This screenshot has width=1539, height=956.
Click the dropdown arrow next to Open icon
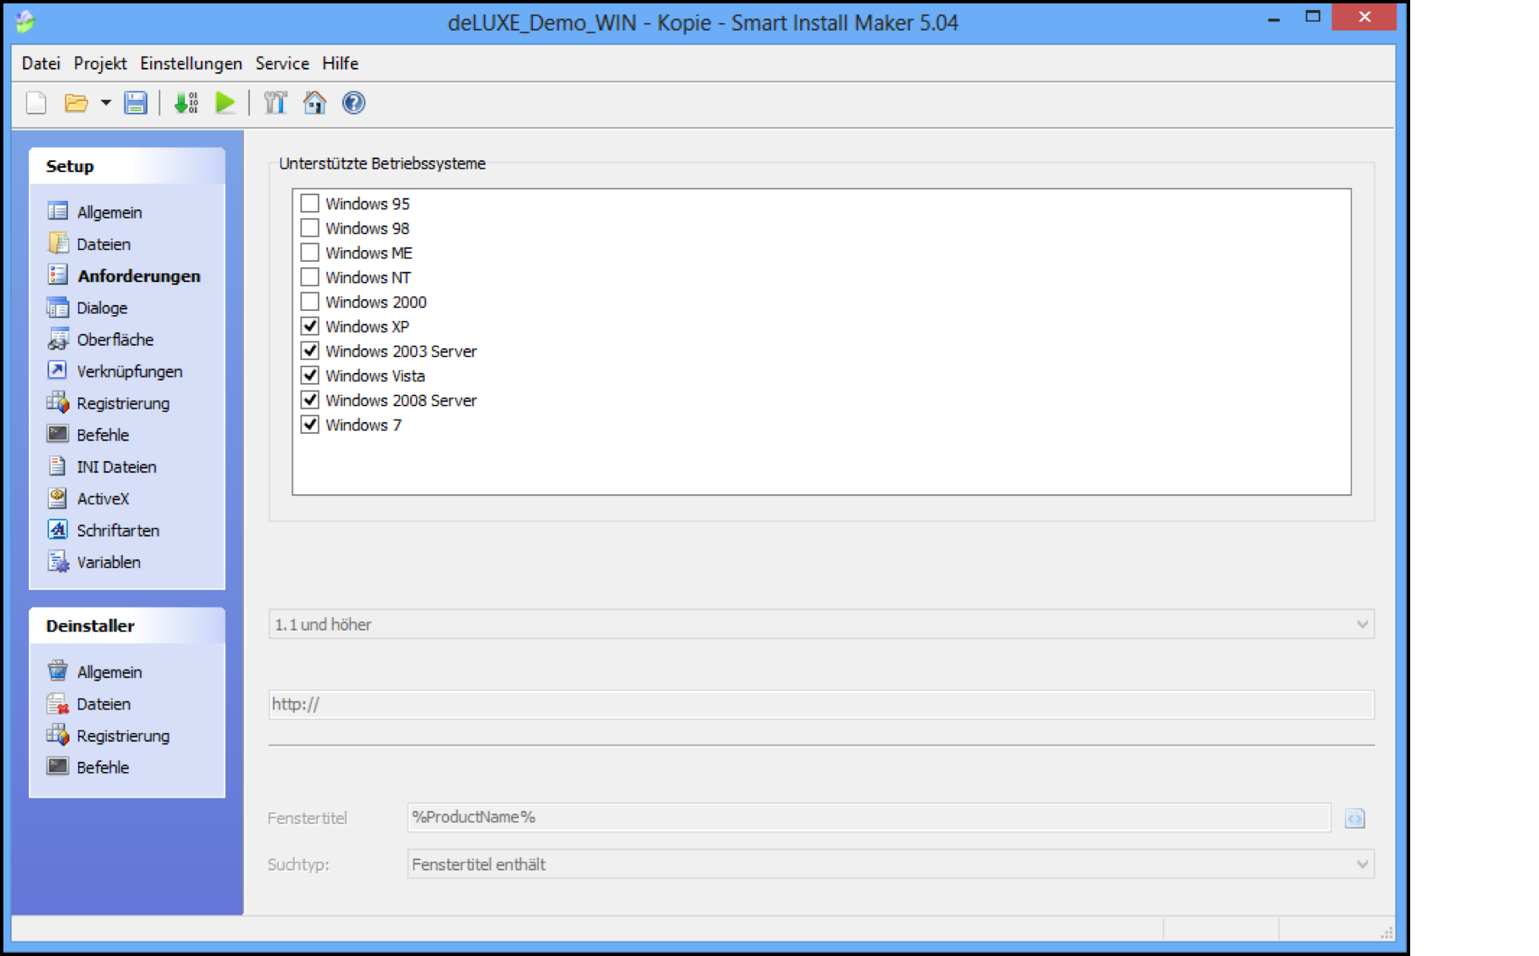click(x=106, y=103)
